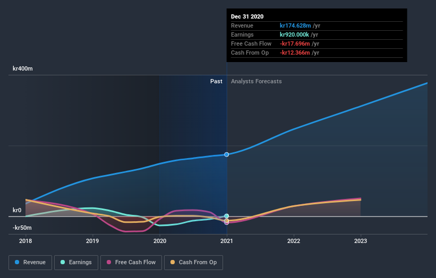Click the Earnings row label in tooltip
Screen dimensions: 436x278
[x=242, y=34]
